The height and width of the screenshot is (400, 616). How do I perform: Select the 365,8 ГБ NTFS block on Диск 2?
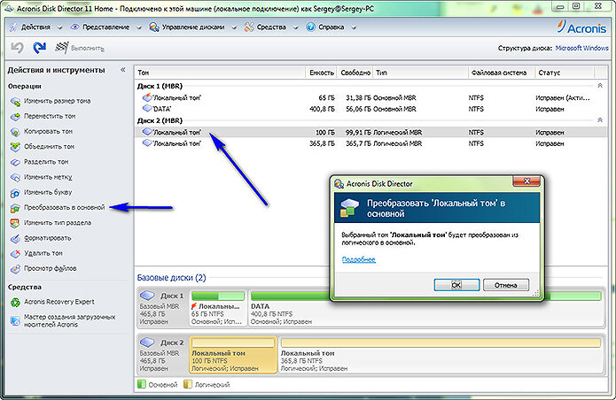coord(441,355)
